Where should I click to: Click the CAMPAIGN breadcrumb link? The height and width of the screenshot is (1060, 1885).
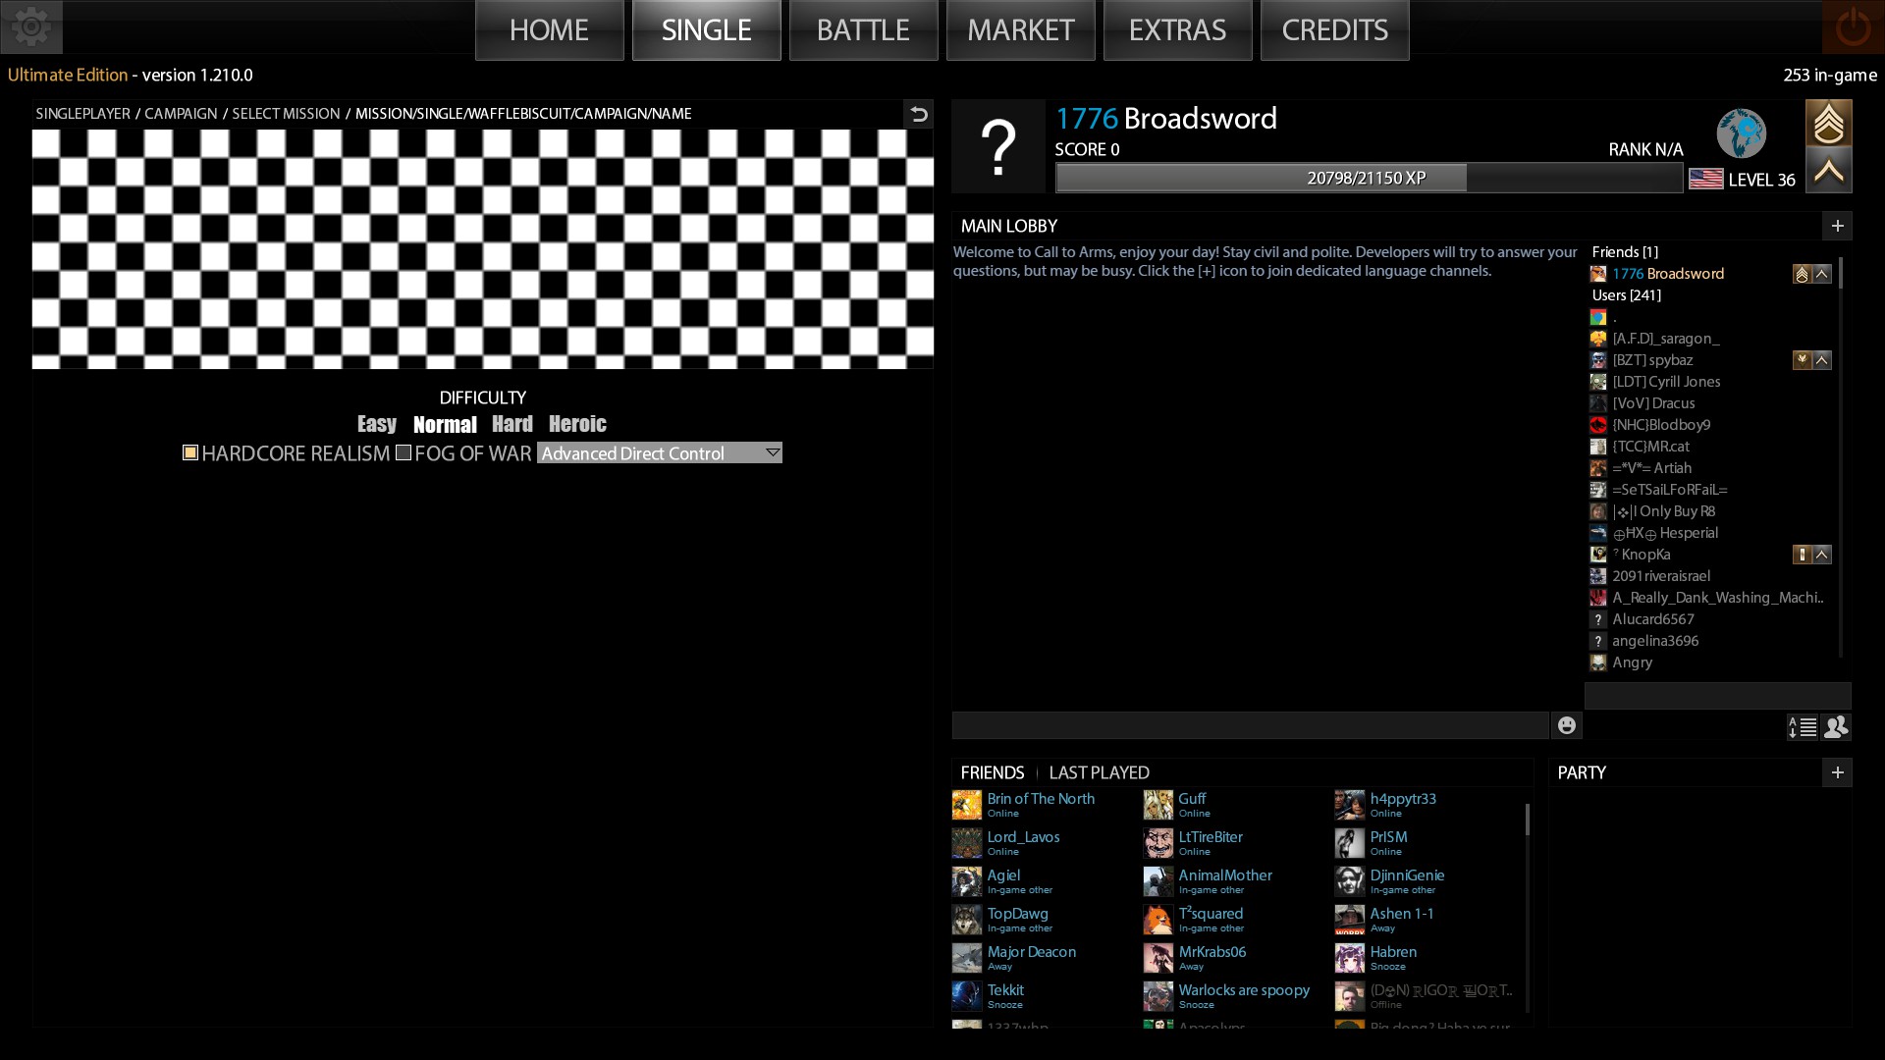(x=181, y=114)
